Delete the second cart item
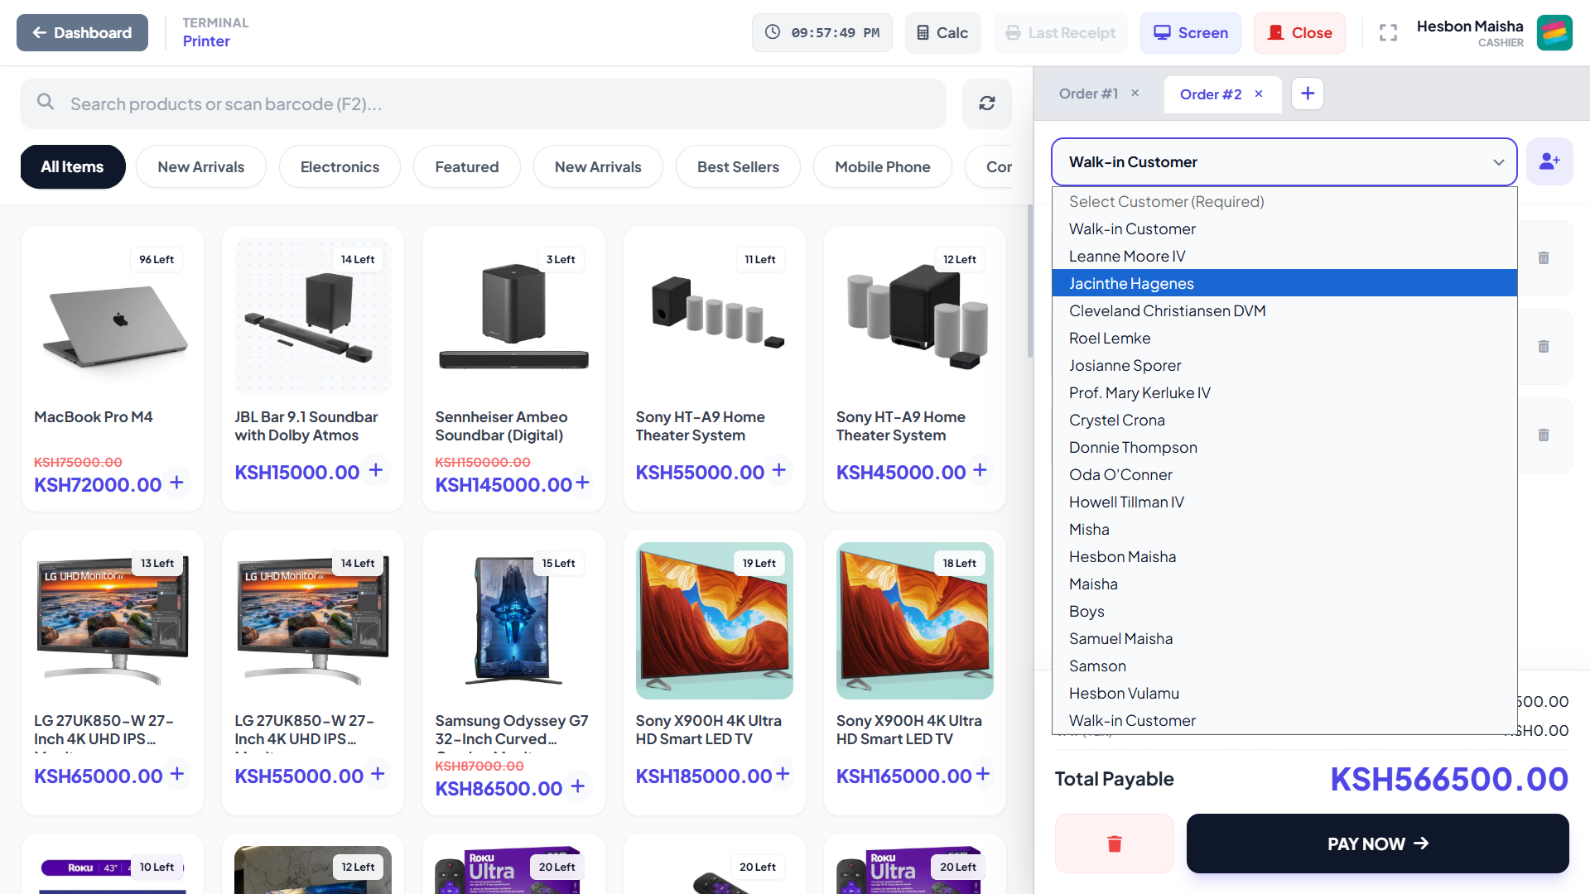1590x894 pixels. (1544, 346)
